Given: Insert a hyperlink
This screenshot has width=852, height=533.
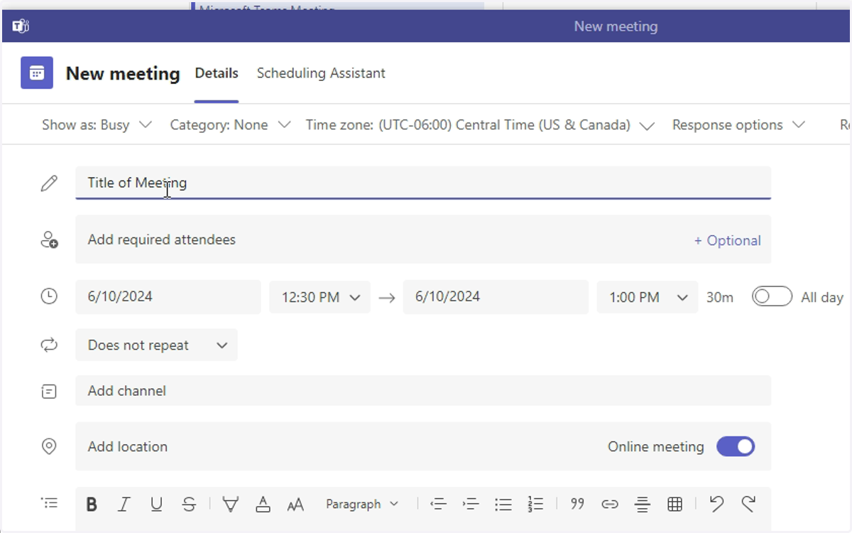Looking at the screenshot, I should [x=610, y=505].
